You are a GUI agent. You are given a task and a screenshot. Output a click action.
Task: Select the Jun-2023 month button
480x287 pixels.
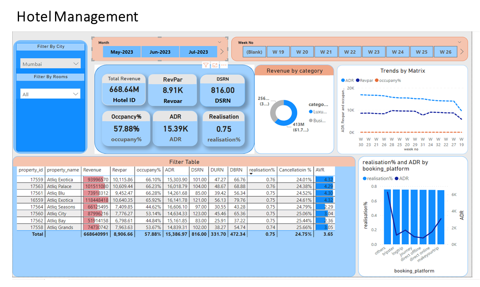[x=160, y=52]
